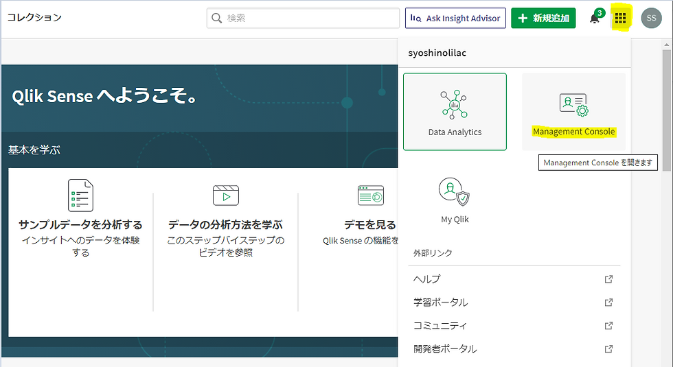The height and width of the screenshot is (367, 673).
Task: Click the page vertical scrollbar thumb
Action: click(x=667, y=110)
